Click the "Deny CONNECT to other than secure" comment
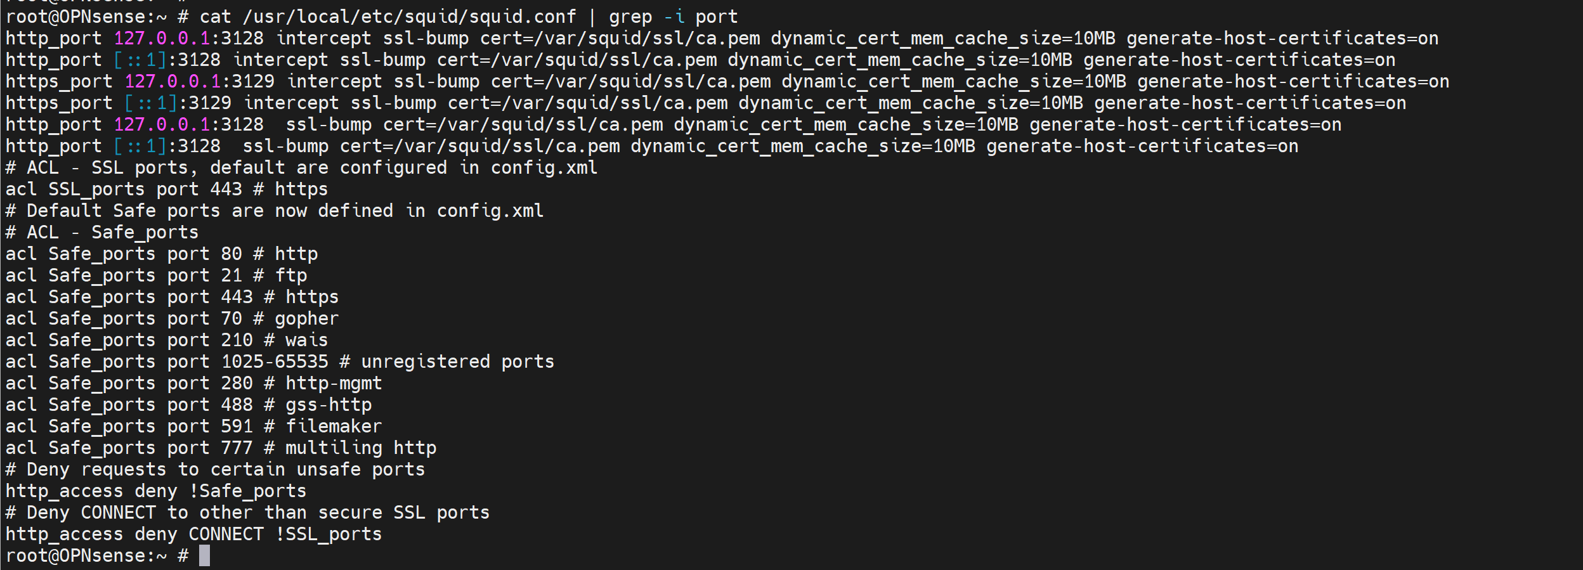Screen dimensions: 1583x570 (x=247, y=513)
